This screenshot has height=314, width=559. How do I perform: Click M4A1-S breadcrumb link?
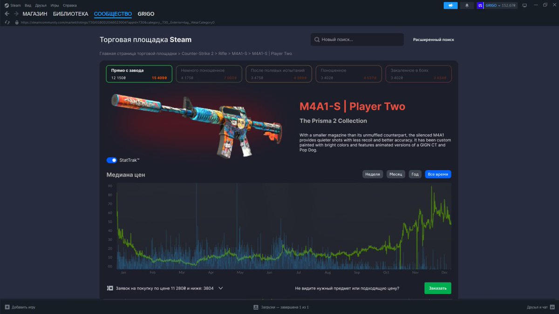(x=239, y=53)
